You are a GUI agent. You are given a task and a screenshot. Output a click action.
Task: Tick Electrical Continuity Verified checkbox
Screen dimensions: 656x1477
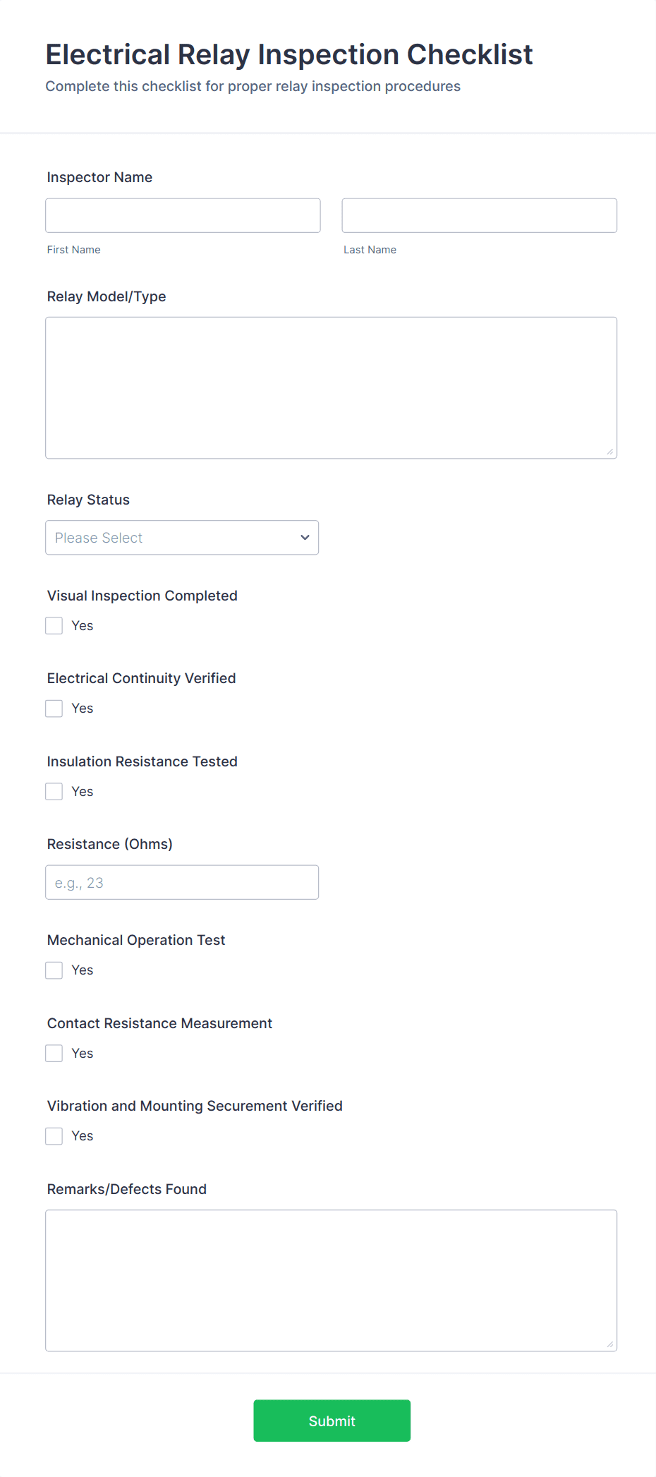coord(54,709)
